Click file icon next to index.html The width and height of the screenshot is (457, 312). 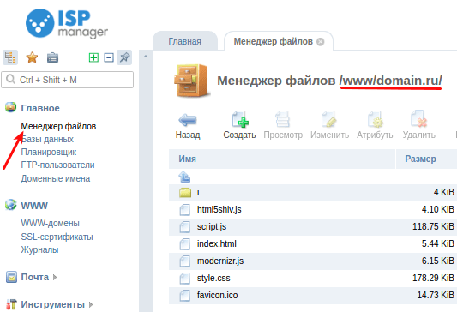tap(185, 243)
